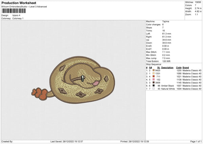This screenshot has width=203, height=144.
Task: Click the Height value '2.74 in'
Action: (x=198, y=8)
